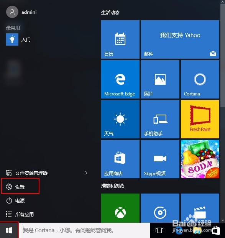Expand the 文件资源管理器 jump list arrow
Image resolution: width=225 pixels, height=238 pixels.
click(x=86, y=173)
